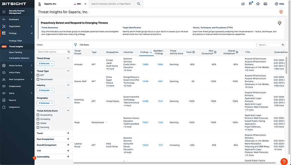Click the Alerts megaphone icon

coord(4,93)
